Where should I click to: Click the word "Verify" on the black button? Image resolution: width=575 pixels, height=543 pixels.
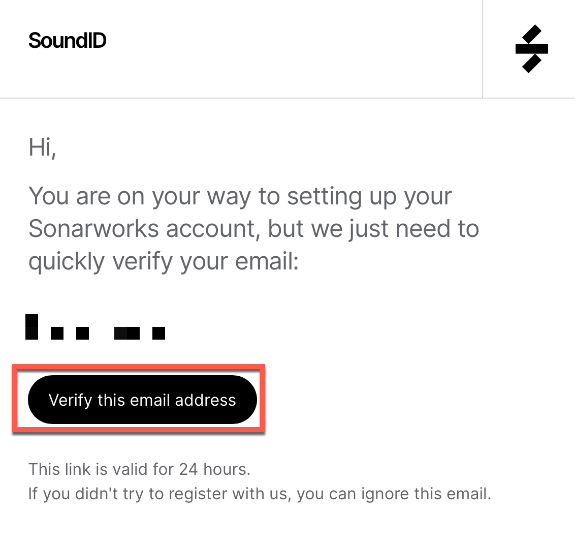(x=71, y=400)
